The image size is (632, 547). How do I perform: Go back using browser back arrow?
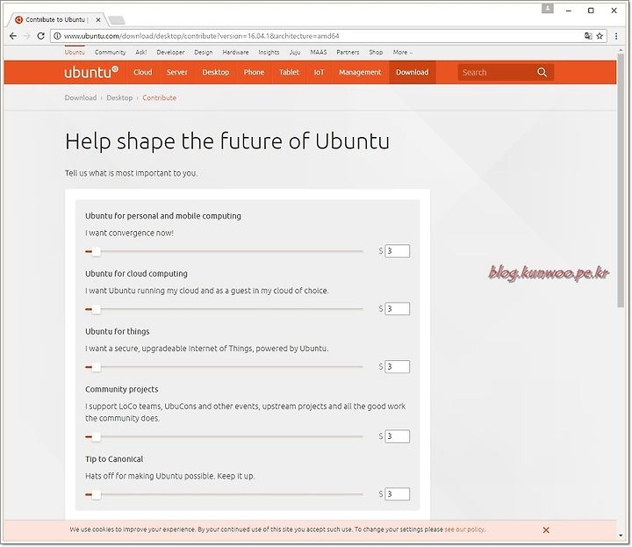(13, 36)
